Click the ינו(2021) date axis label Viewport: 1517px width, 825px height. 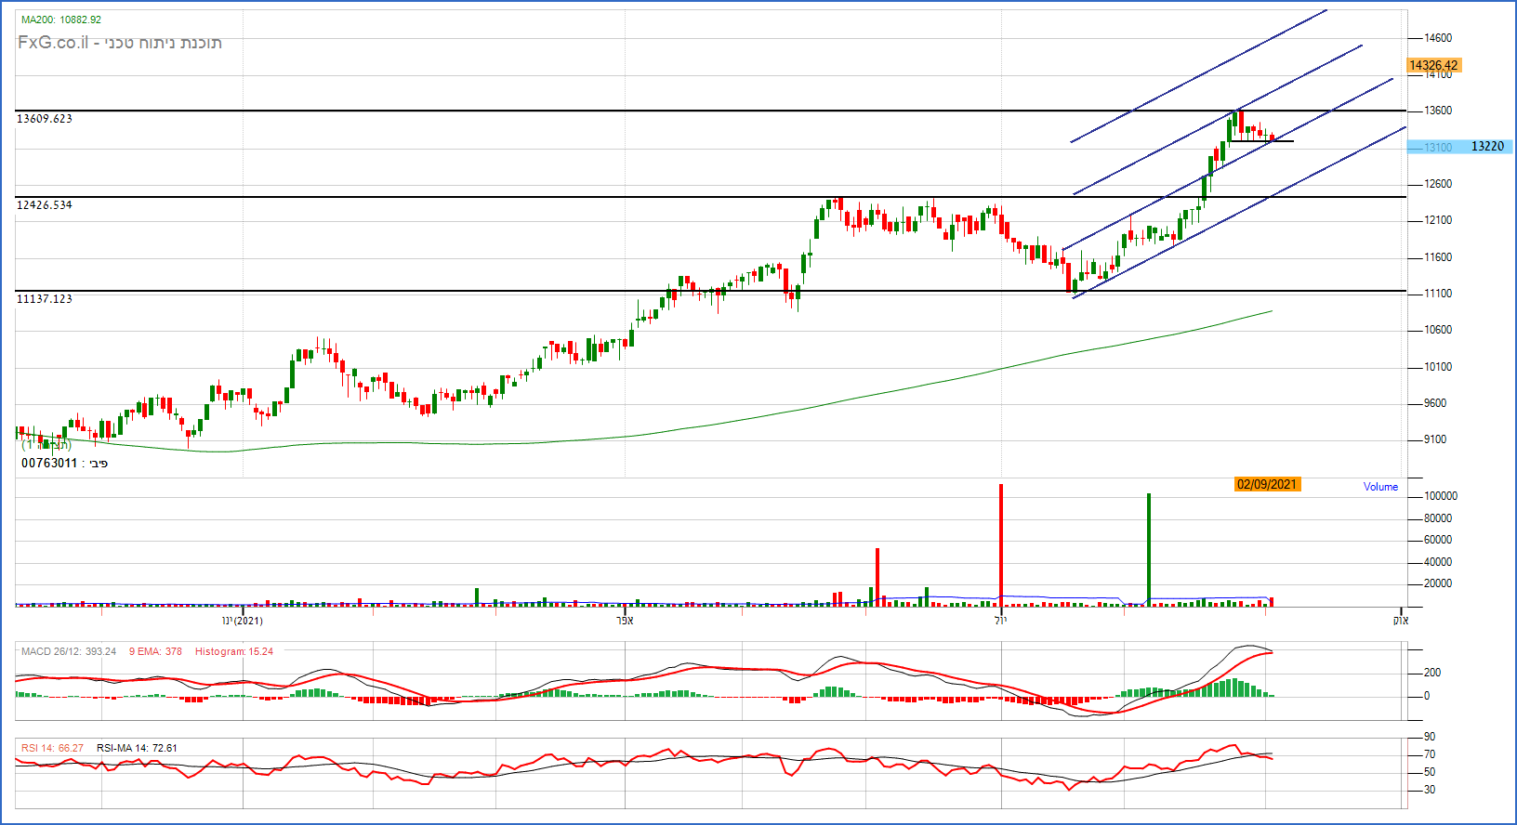coord(242,621)
